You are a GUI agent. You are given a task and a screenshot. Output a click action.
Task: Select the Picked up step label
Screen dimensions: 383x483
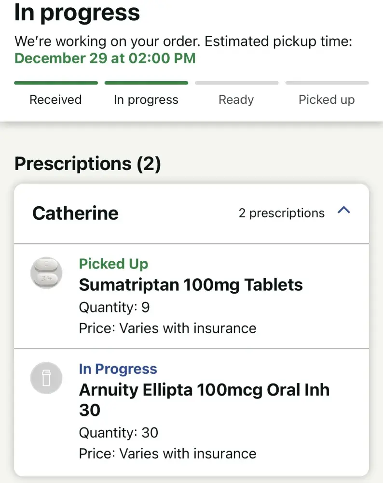327,100
